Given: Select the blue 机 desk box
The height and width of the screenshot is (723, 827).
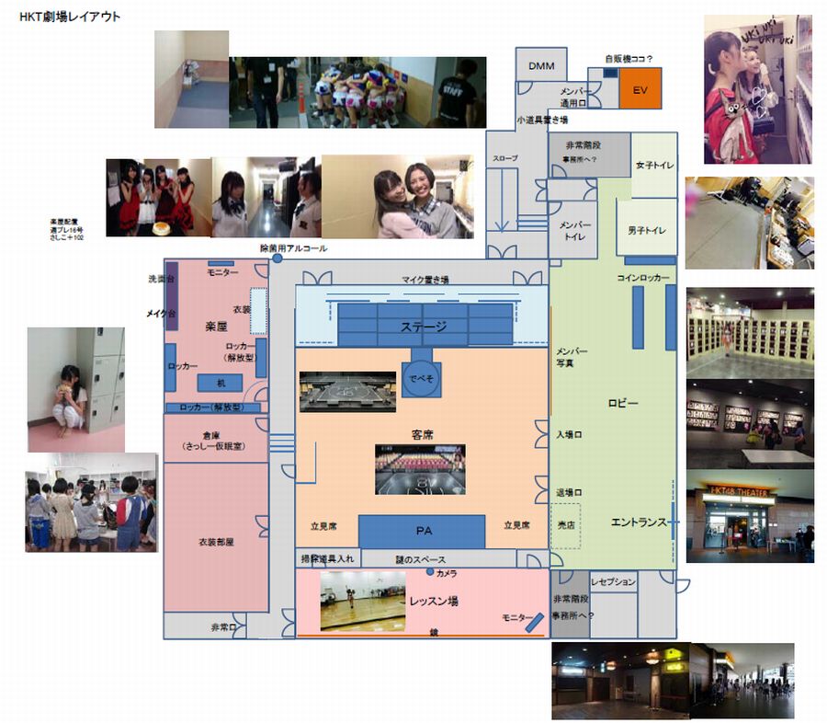Looking at the screenshot, I should pyautogui.click(x=220, y=383).
